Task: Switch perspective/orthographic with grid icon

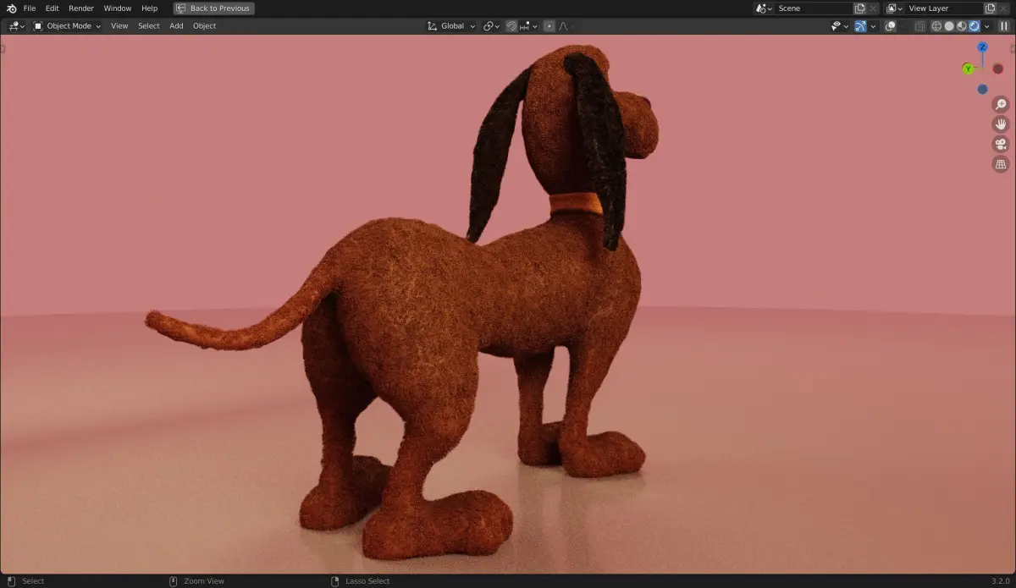Action: click(1001, 164)
